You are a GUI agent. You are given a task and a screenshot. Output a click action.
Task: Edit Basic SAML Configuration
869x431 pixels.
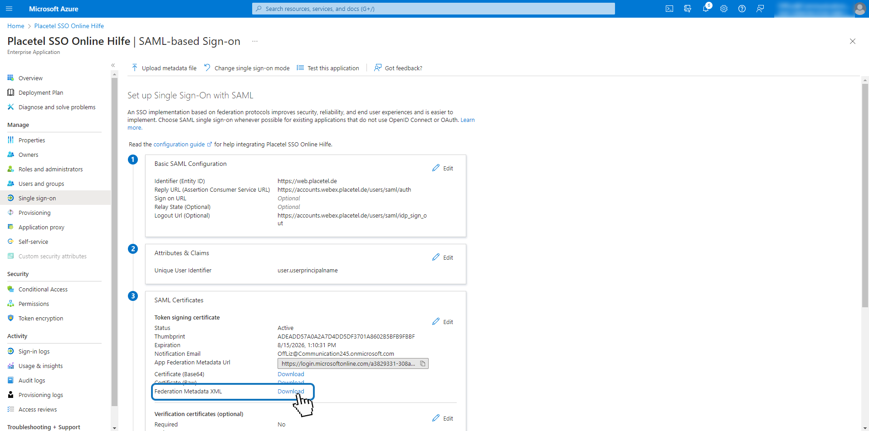pyautogui.click(x=443, y=168)
